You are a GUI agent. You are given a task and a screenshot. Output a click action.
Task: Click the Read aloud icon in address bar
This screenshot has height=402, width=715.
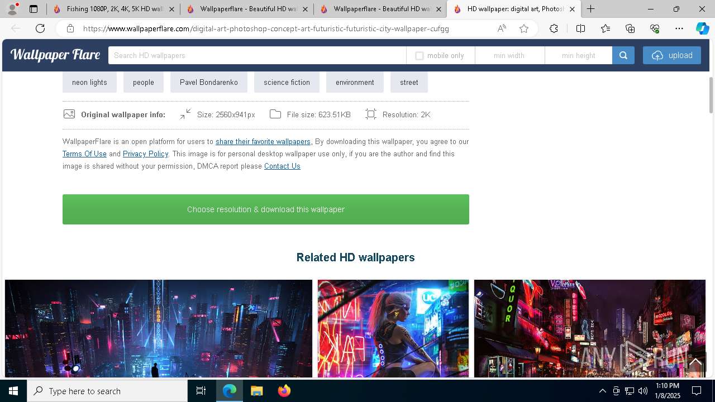pos(502,28)
